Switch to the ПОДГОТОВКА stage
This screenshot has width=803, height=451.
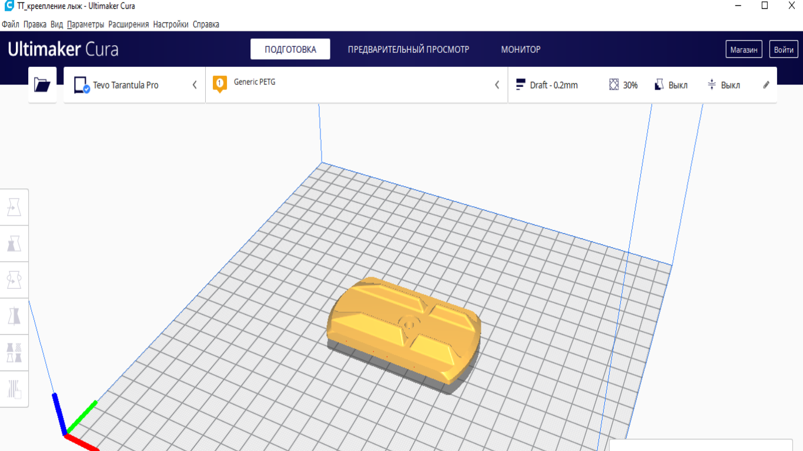coord(290,49)
